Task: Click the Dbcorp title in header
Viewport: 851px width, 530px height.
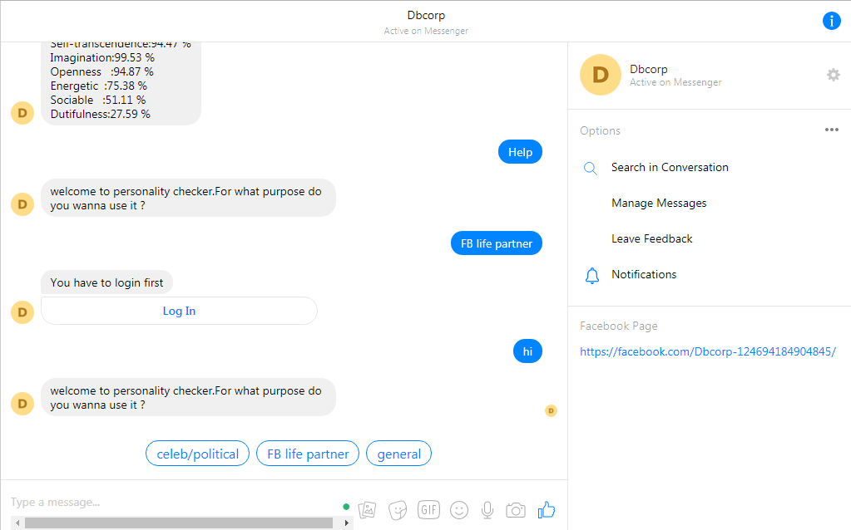Action: coord(426,15)
